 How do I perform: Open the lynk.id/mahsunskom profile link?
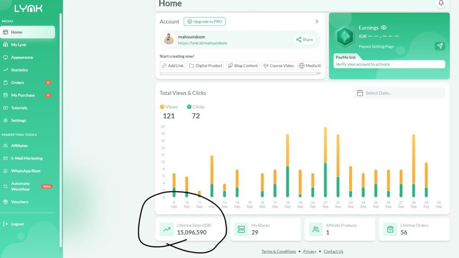pyautogui.click(x=202, y=43)
